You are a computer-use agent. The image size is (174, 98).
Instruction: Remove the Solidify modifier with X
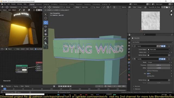pos(169,59)
